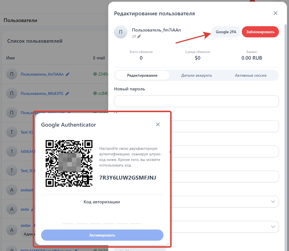Screen dimensions: 289x251
Task: Expand the upper dropdown chevron in edit form
Action: click(273, 202)
